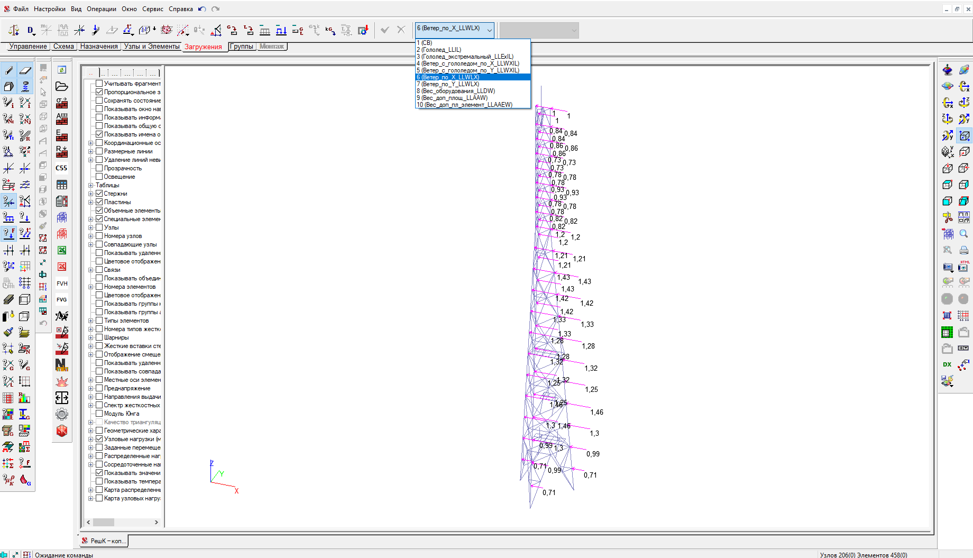
Task: Click the spring element display icon
Action: [25, 86]
